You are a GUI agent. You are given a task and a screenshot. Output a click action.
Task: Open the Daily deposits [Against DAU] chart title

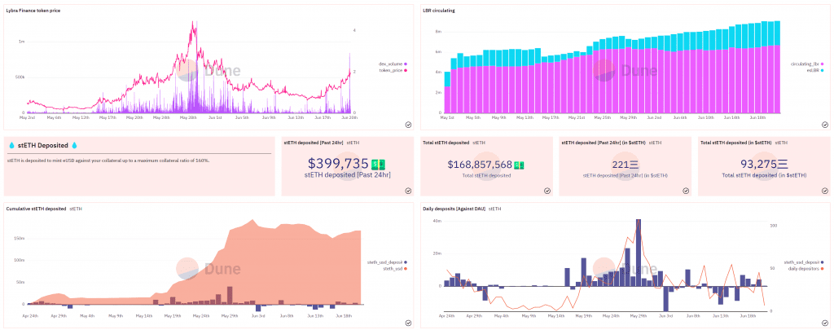point(454,209)
